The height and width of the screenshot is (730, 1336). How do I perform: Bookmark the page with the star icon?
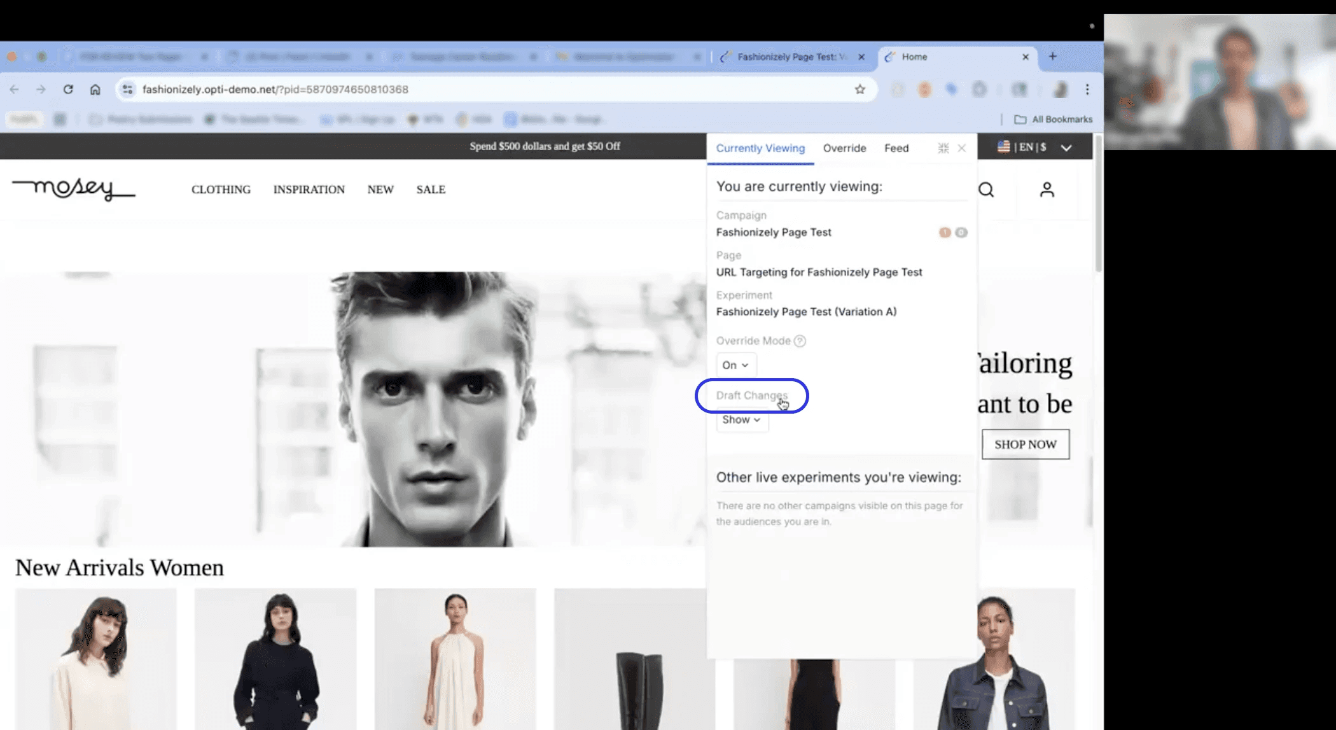pyautogui.click(x=860, y=90)
